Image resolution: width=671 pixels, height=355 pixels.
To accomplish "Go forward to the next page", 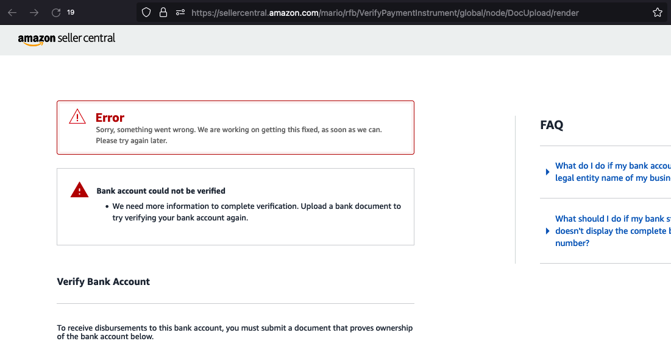I will coord(34,13).
